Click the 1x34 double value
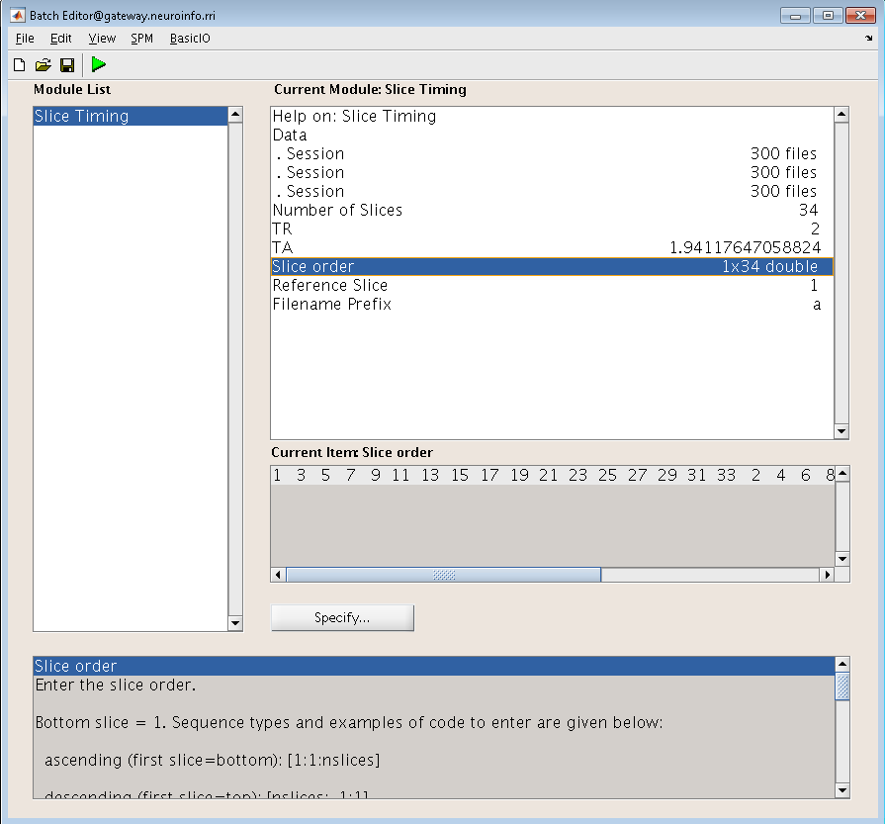885x824 pixels. coord(770,266)
